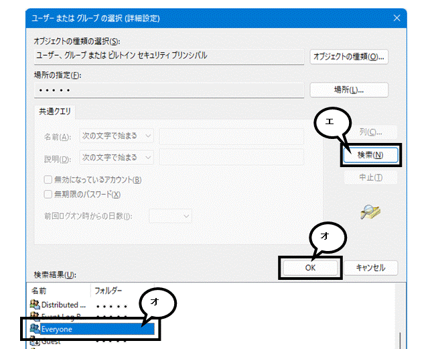
Task: Toggle 無効になっているアカウント checkbox
Action: tap(48, 180)
